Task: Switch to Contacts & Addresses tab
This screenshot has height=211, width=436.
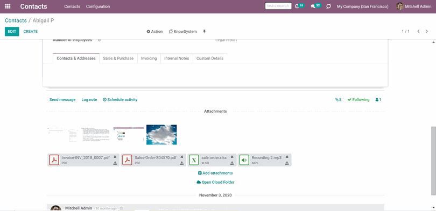Action: coord(76,58)
